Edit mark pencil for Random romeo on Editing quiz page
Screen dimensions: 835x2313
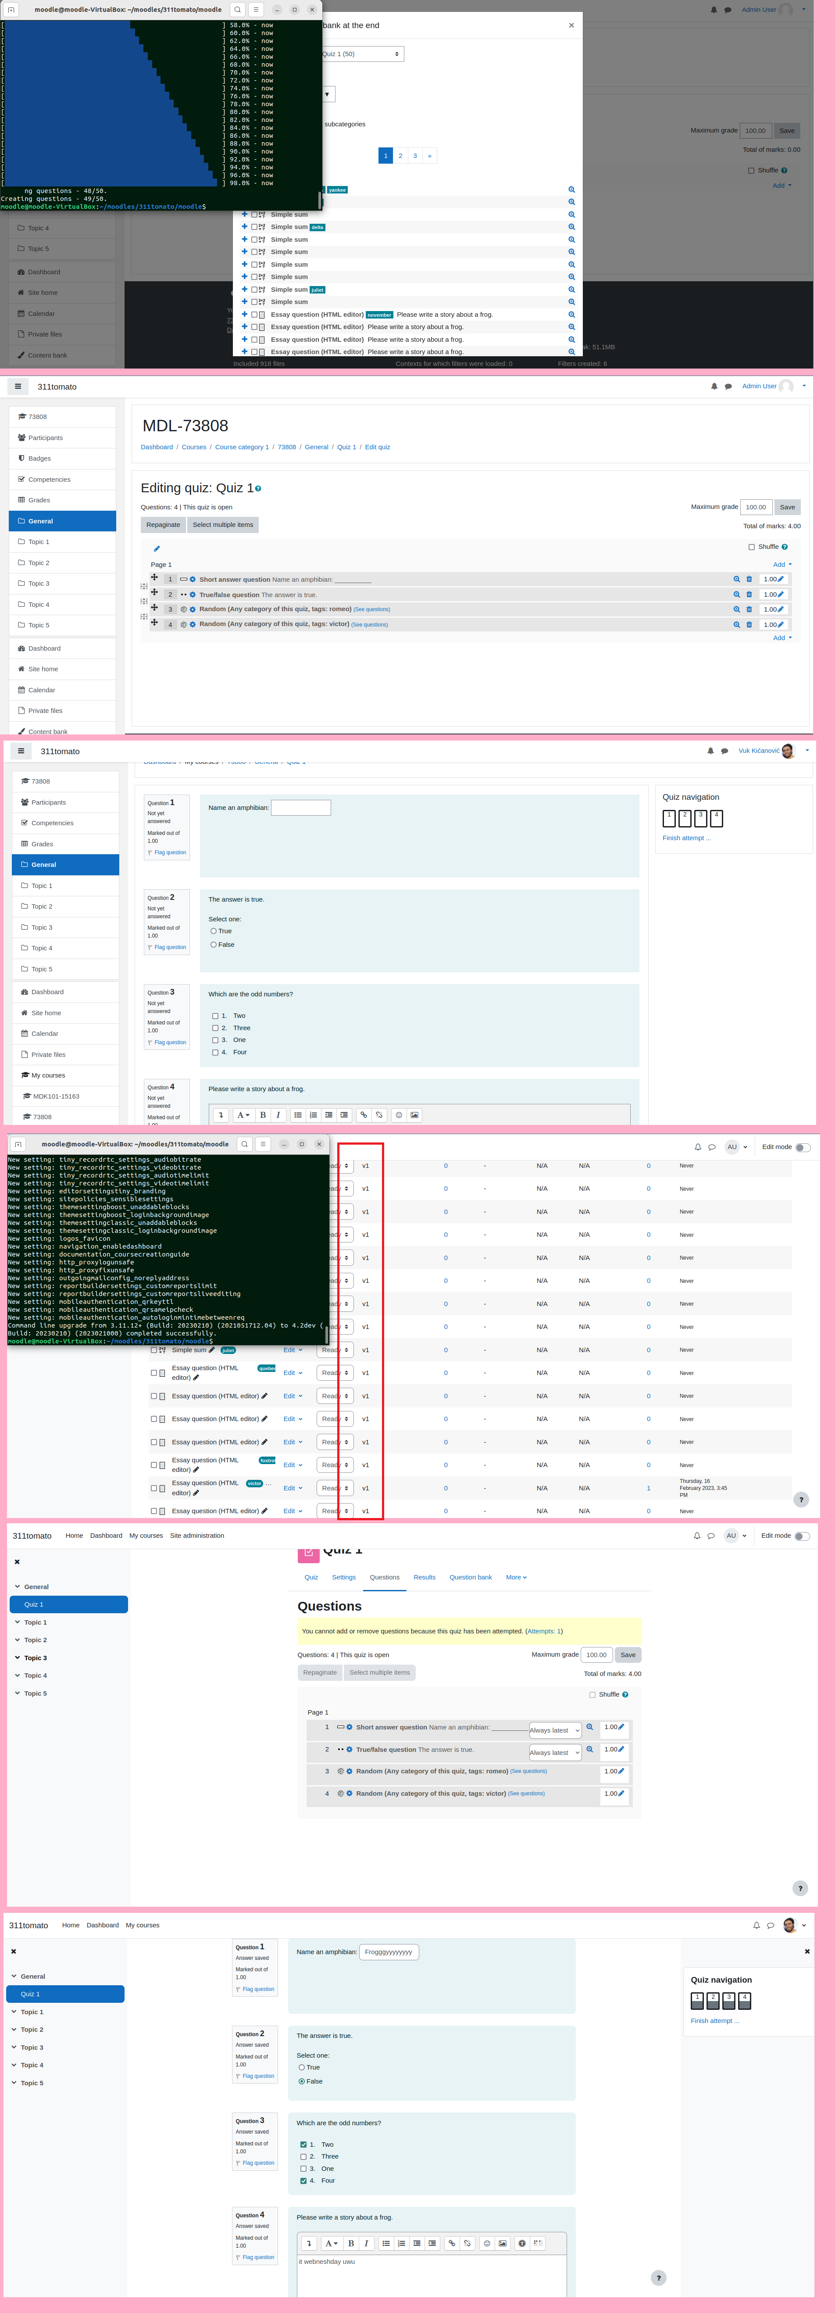pos(780,609)
